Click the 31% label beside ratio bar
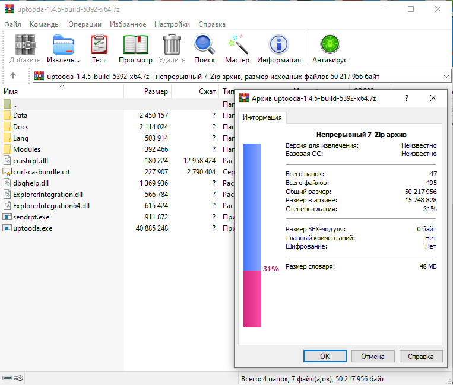The image size is (453, 385). point(271,269)
